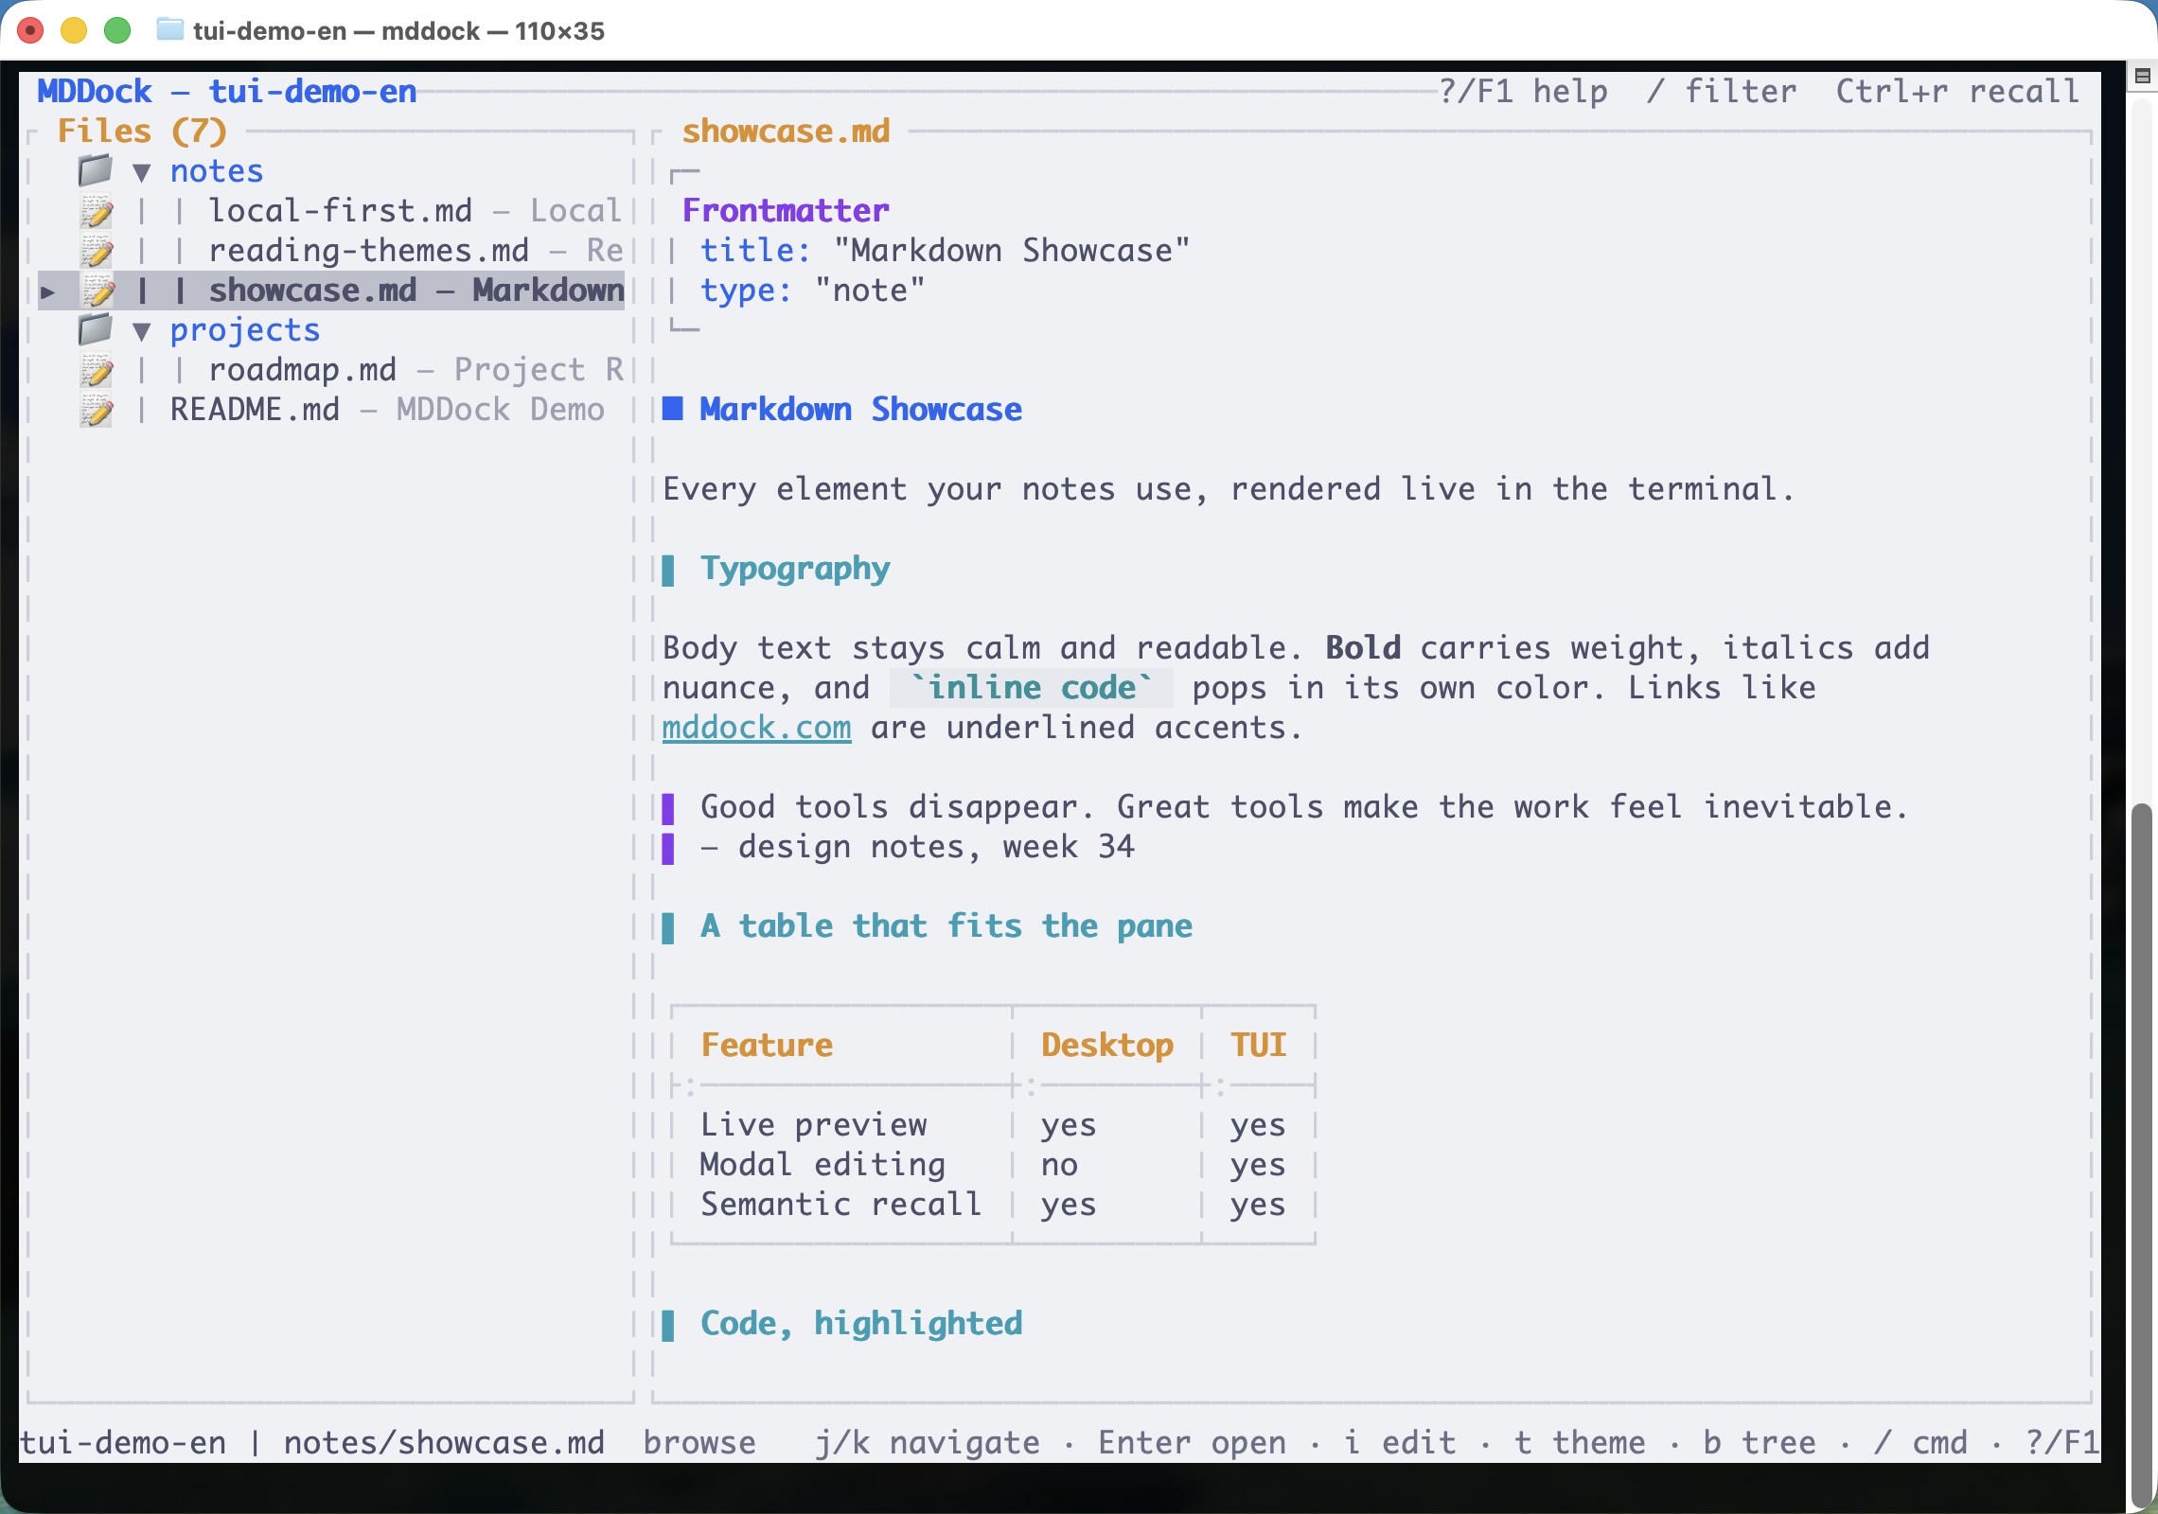
Task: Click 't theme' in the status bar
Action: pyautogui.click(x=1580, y=1443)
